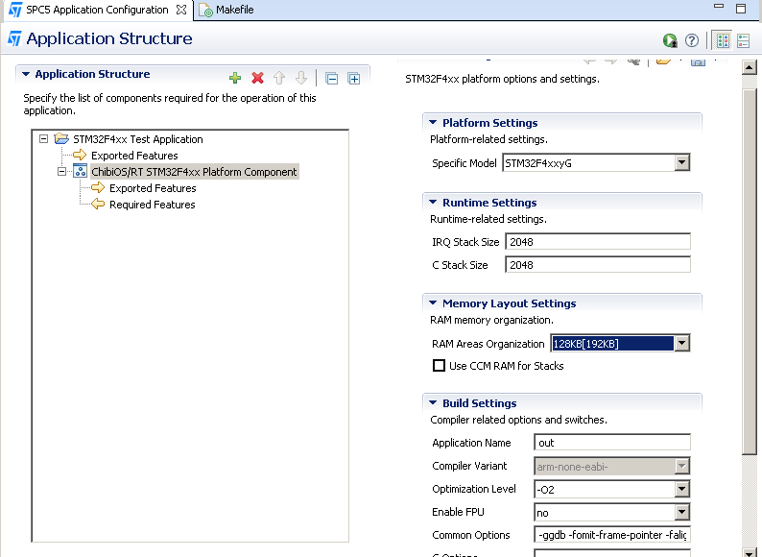Expand all tree nodes with the plus-box icon

354,79
